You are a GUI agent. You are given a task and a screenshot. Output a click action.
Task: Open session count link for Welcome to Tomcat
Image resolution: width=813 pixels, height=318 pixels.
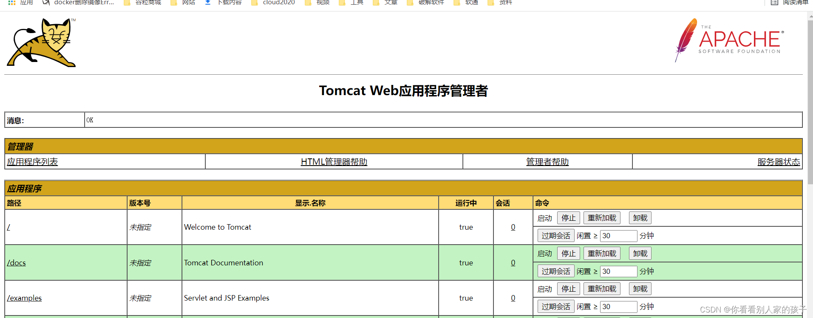pyautogui.click(x=513, y=227)
